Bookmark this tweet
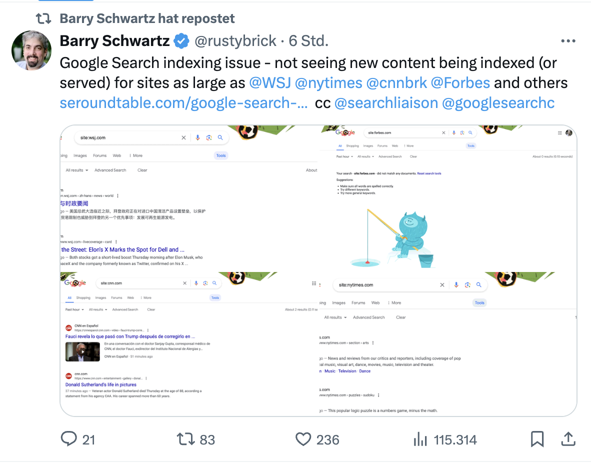The width and height of the screenshot is (591, 463). pos(537,439)
